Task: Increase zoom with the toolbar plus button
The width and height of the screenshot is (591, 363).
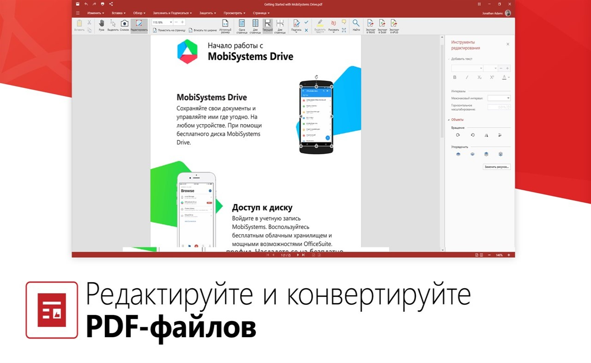Action: (x=182, y=22)
